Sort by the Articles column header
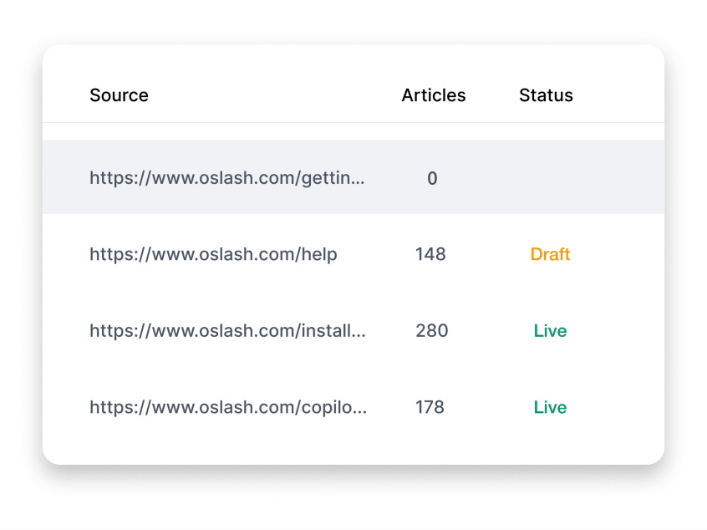 click(x=433, y=95)
